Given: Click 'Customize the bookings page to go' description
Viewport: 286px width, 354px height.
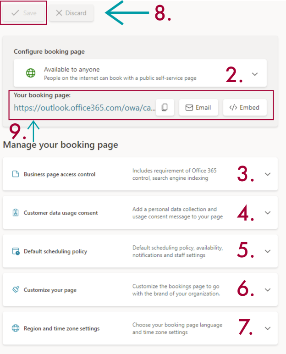Looking at the screenshot, I should point(176,290).
